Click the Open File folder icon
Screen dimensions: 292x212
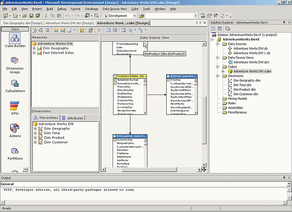pos(25,16)
